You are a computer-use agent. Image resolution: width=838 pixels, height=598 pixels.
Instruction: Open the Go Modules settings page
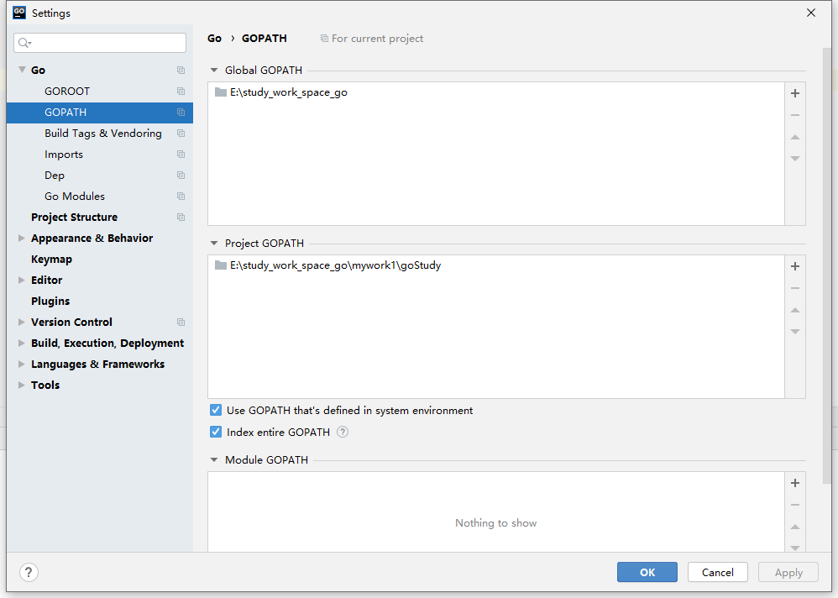pyautogui.click(x=75, y=197)
